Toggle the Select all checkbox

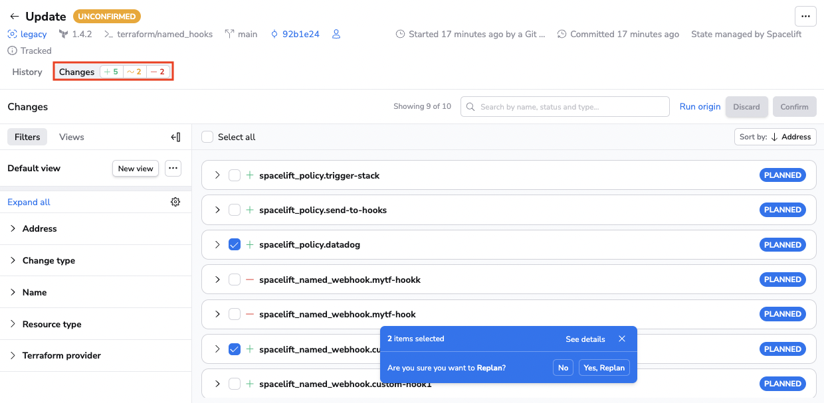click(x=207, y=137)
